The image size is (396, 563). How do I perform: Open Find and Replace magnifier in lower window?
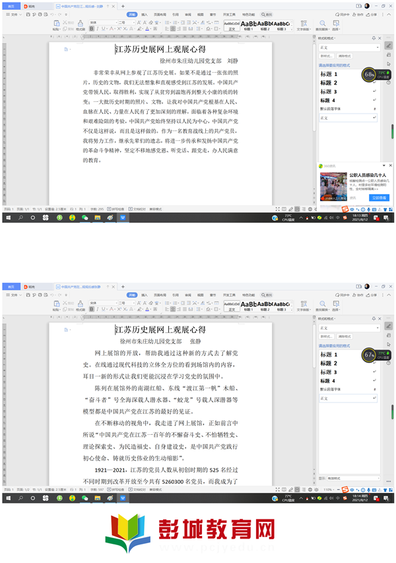coord(323,304)
